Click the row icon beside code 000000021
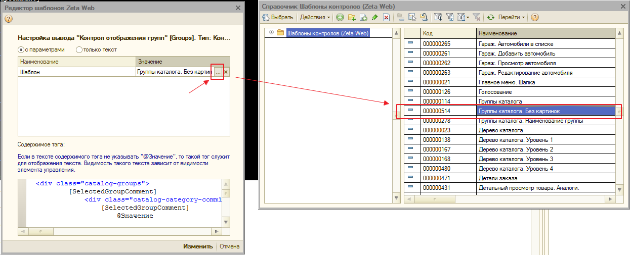 tap(410, 82)
